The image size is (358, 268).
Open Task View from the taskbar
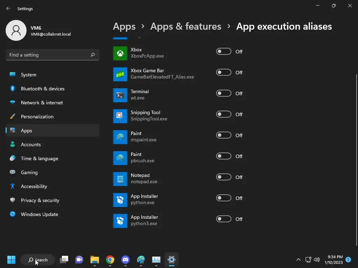click(64, 260)
